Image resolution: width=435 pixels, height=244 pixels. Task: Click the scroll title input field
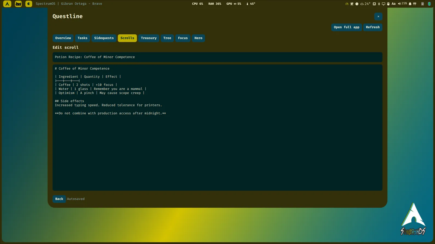pos(217,57)
